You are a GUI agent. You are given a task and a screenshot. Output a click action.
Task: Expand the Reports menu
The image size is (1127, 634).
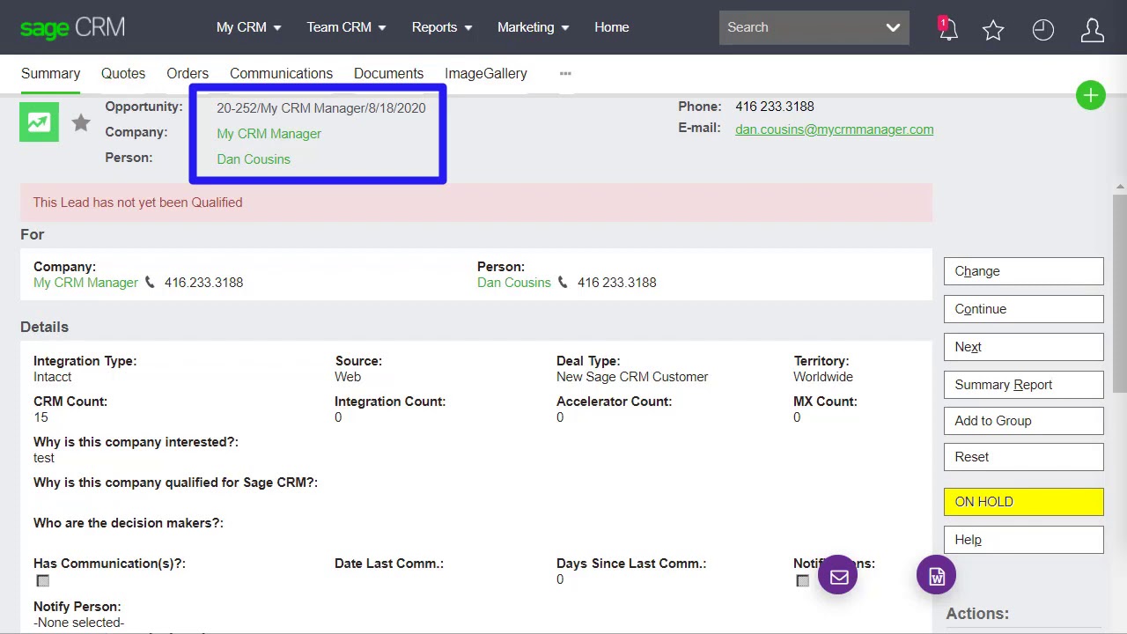[x=442, y=27]
